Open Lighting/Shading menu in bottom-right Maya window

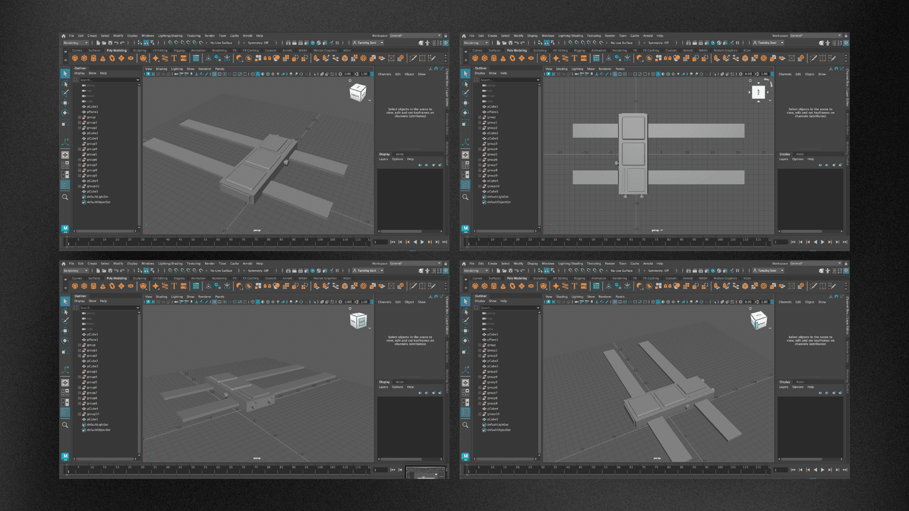pos(570,264)
